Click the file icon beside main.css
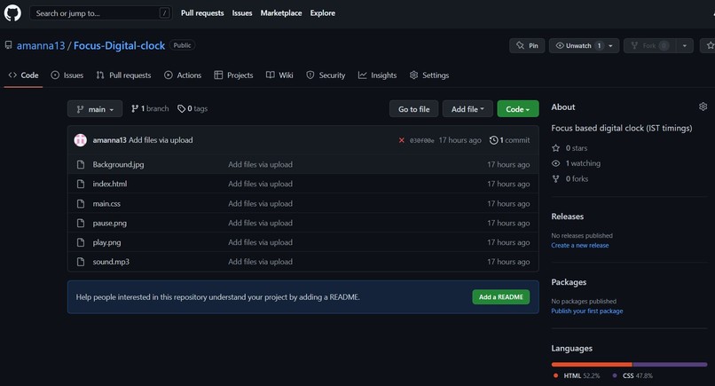Viewport: 715px width, 386px height. coord(81,203)
